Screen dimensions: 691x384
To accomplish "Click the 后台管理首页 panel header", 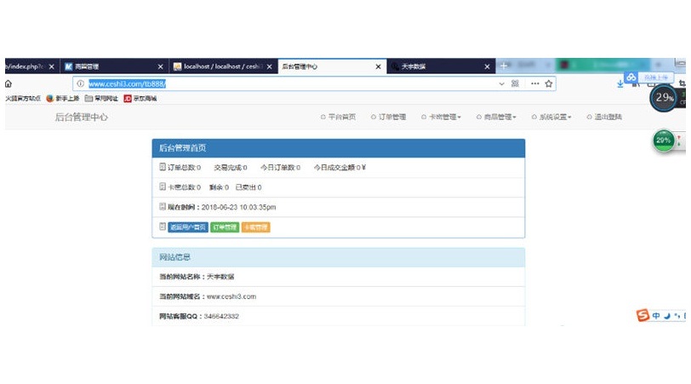I will (x=339, y=148).
